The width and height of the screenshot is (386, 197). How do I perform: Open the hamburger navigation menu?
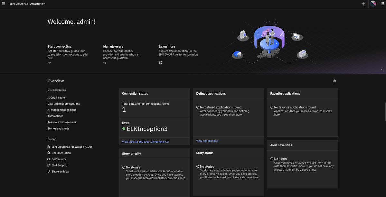[x=4, y=4]
